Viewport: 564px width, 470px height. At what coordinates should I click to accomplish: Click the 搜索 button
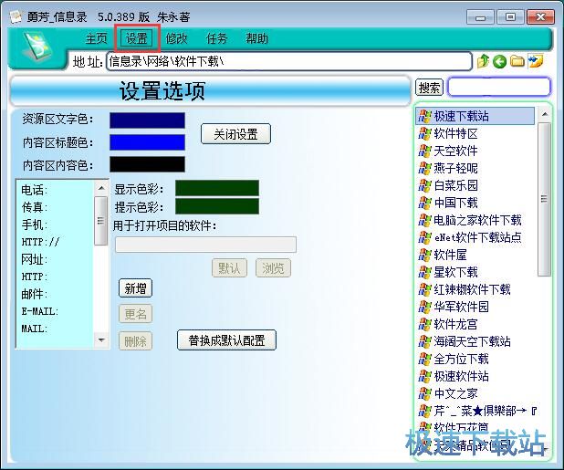click(x=429, y=88)
